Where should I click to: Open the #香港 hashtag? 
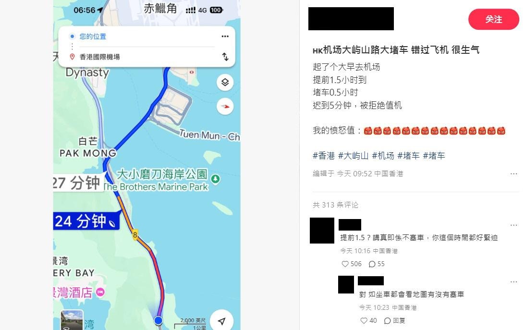324,156
